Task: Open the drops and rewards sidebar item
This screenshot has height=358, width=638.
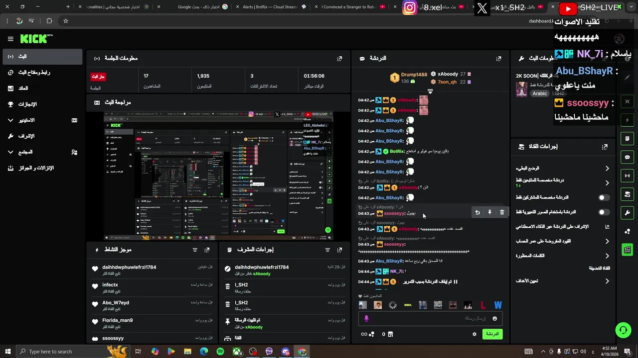Action: (42, 168)
